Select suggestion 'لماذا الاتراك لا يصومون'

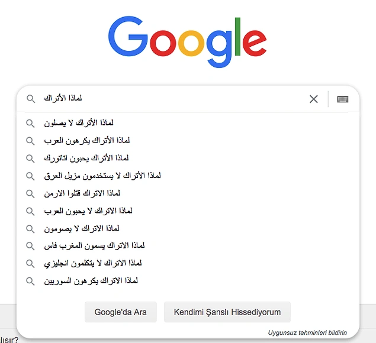82,228
